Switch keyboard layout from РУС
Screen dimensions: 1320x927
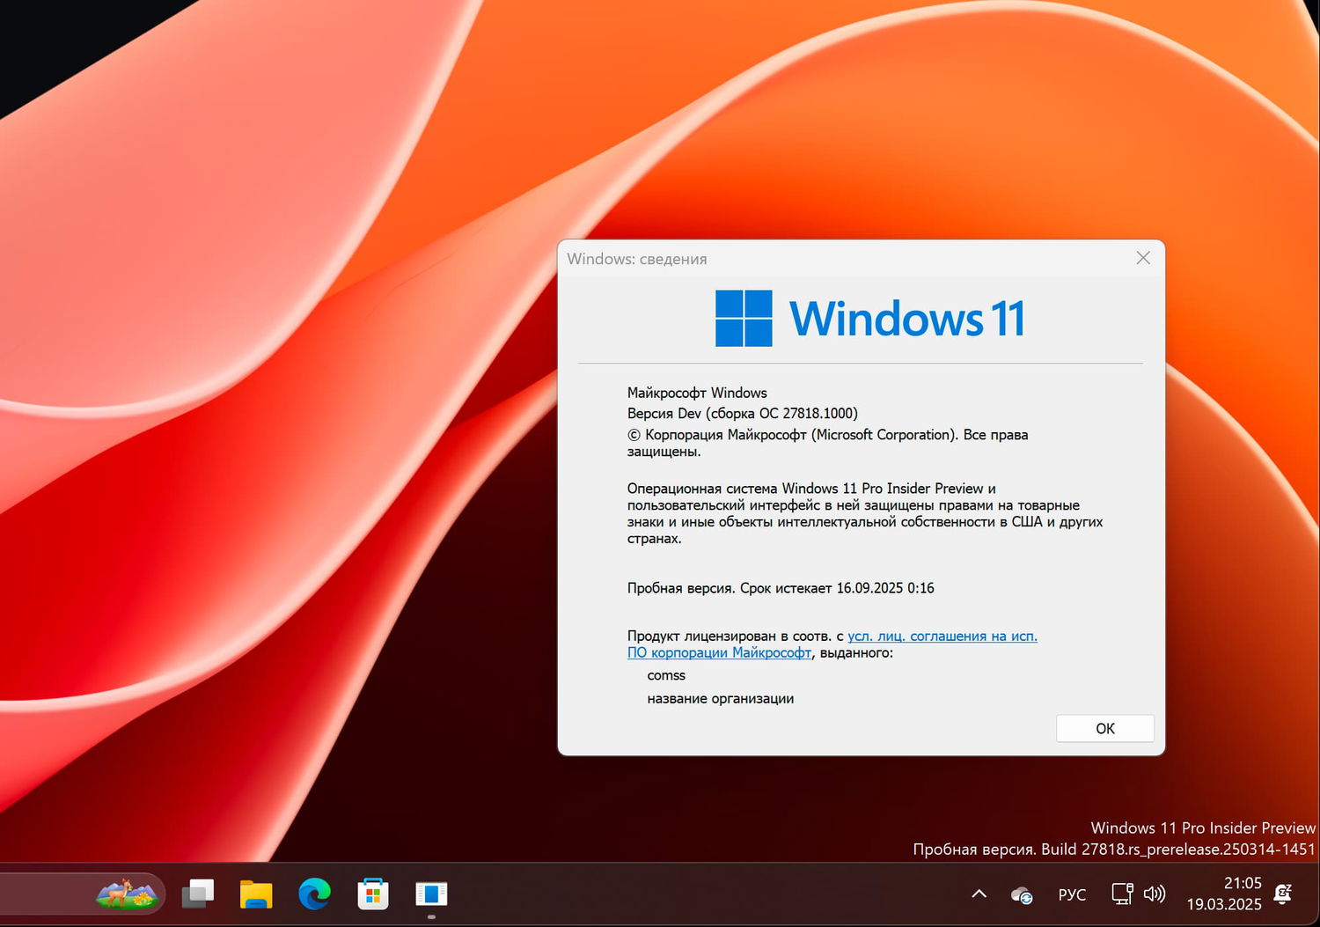pos(1071,894)
